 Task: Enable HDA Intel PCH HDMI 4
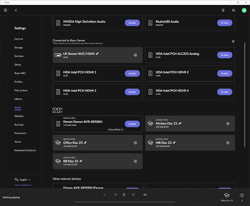[x=225, y=92]
